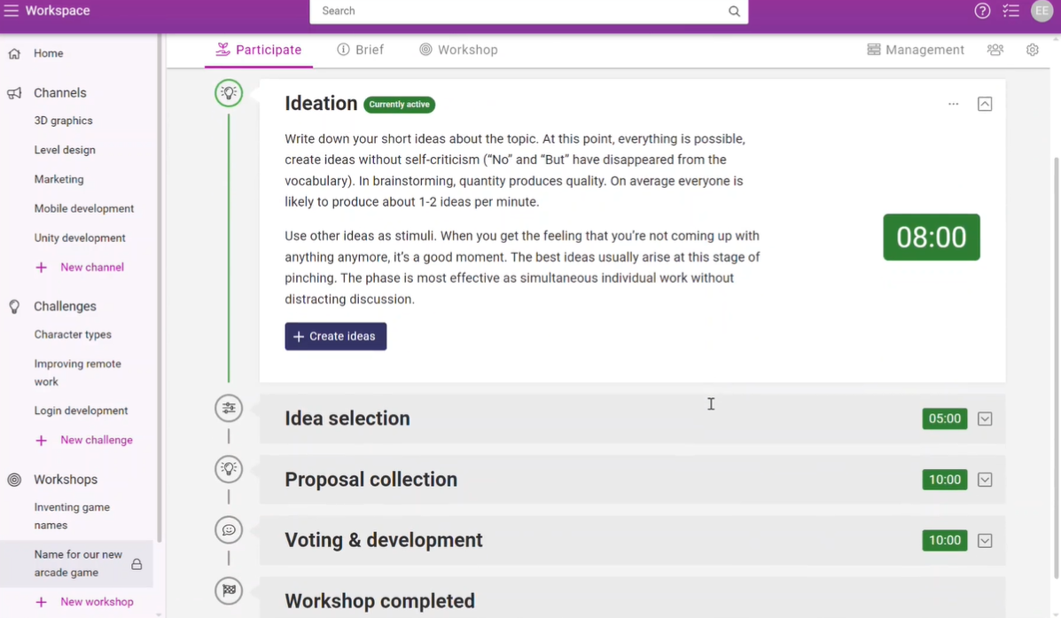
Task: Collapse the Ideation phase card
Action: [985, 104]
